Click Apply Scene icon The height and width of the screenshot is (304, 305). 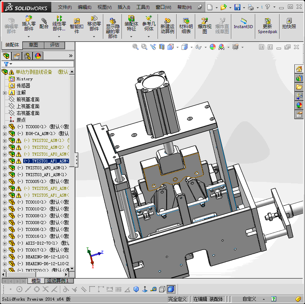[221, 47]
